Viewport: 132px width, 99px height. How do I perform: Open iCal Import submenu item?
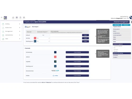(x=116, y=50)
